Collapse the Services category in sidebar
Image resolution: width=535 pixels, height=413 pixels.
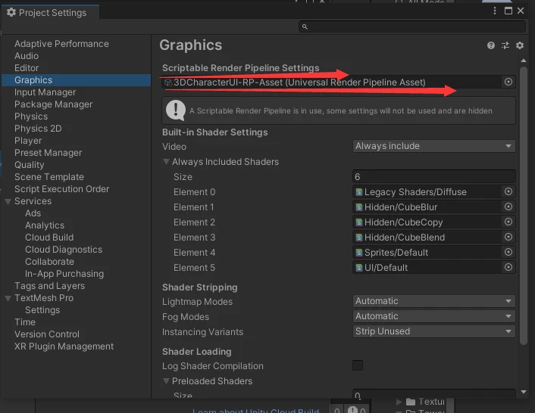(8, 201)
